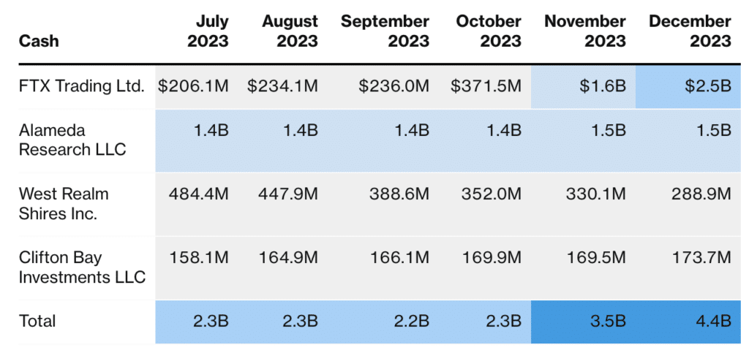This screenshot has width=749, height=350.
Task: Click the October 2023 column header
Action: pos(488,31)
